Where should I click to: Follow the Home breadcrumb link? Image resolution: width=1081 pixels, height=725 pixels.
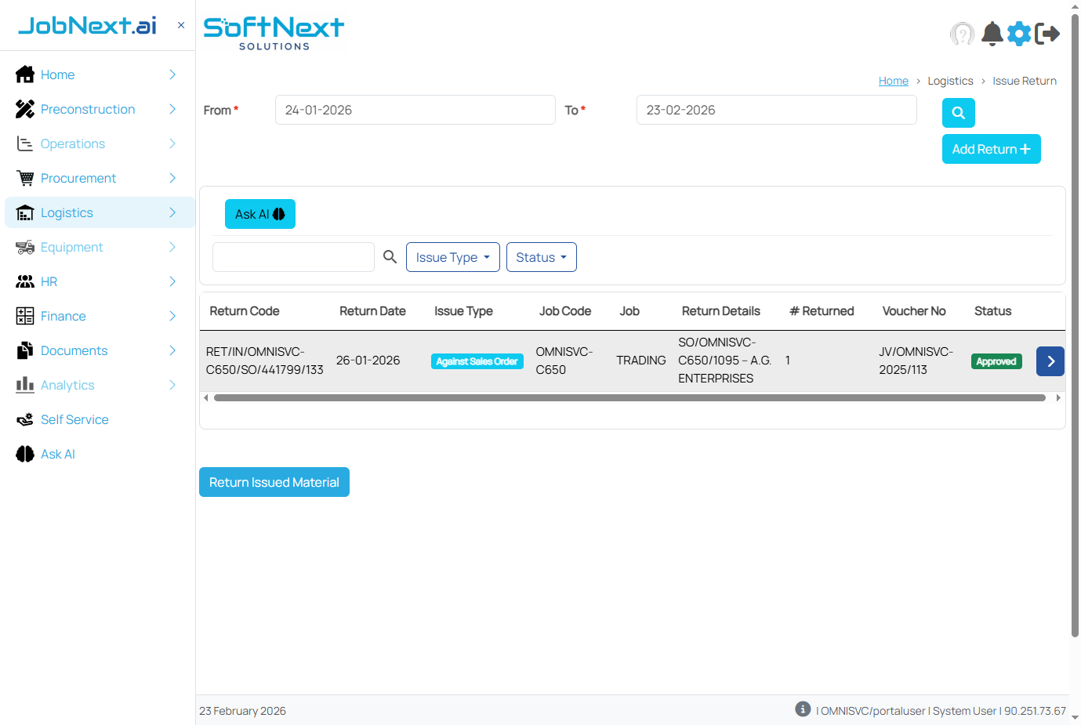pos(893,81)
